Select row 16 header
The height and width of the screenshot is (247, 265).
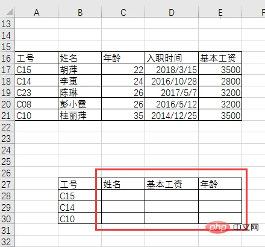pos(7,58)
